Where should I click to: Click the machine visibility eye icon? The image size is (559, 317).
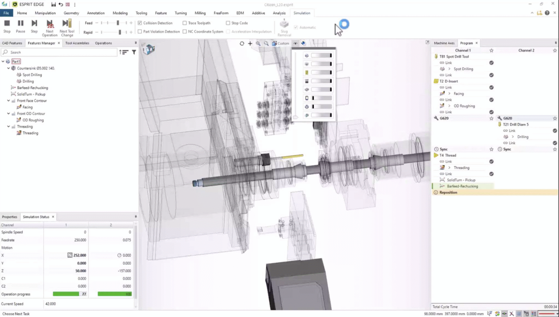click(295, 43)
